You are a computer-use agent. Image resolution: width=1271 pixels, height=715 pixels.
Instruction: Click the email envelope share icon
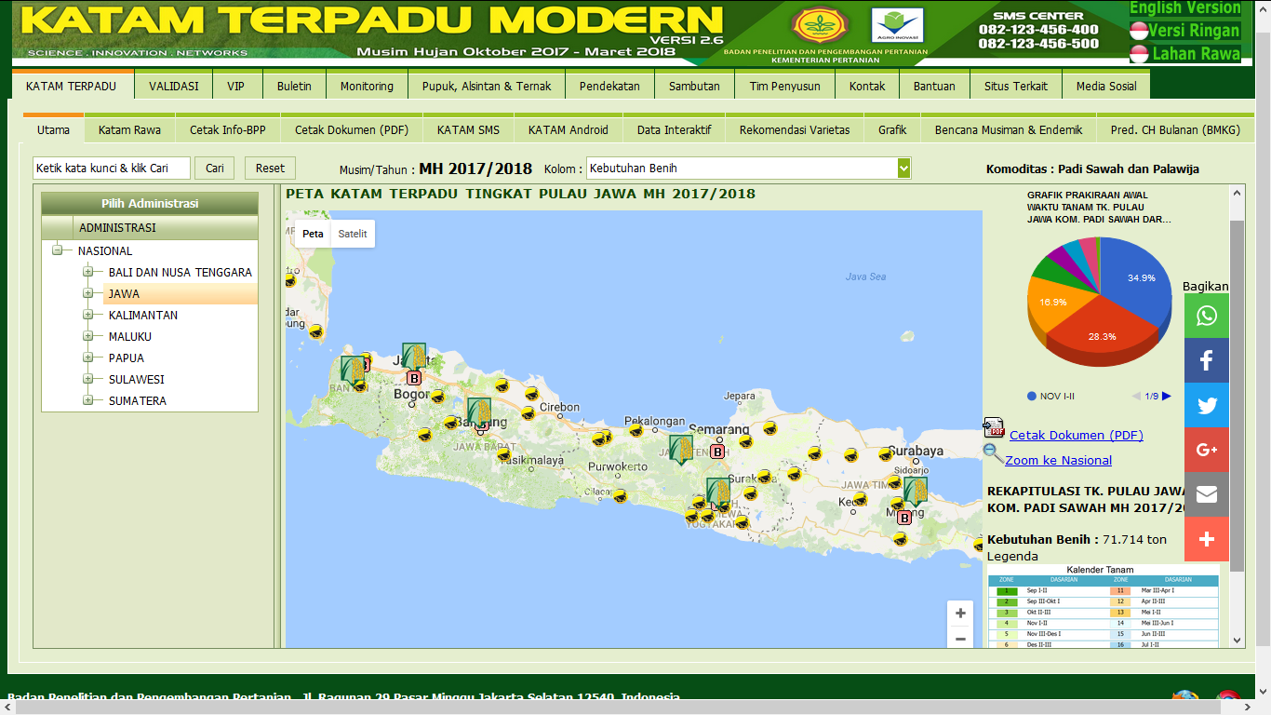click(x=1206, y=494)
